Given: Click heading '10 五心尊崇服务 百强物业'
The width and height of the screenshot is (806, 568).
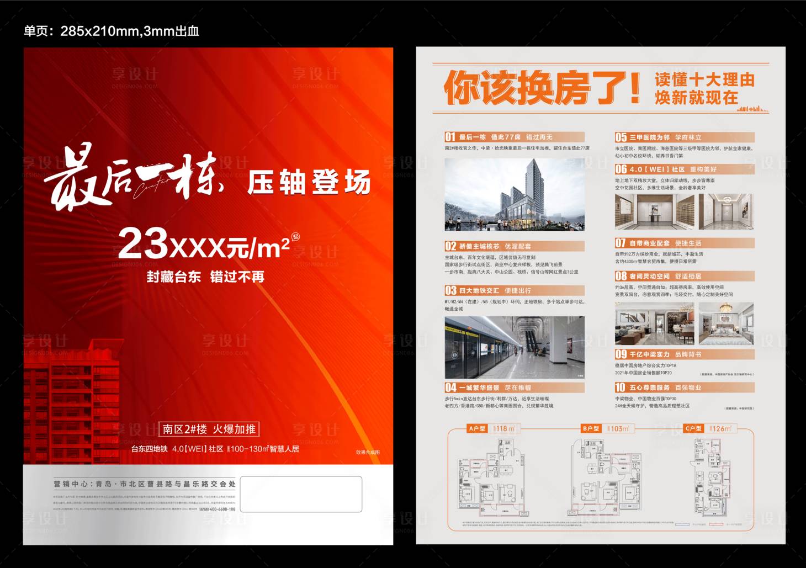Looking at the screenshot, I should tap(685, 387).
